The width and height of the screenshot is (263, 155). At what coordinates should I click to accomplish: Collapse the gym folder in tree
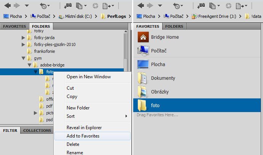click(x=24, y=58)
